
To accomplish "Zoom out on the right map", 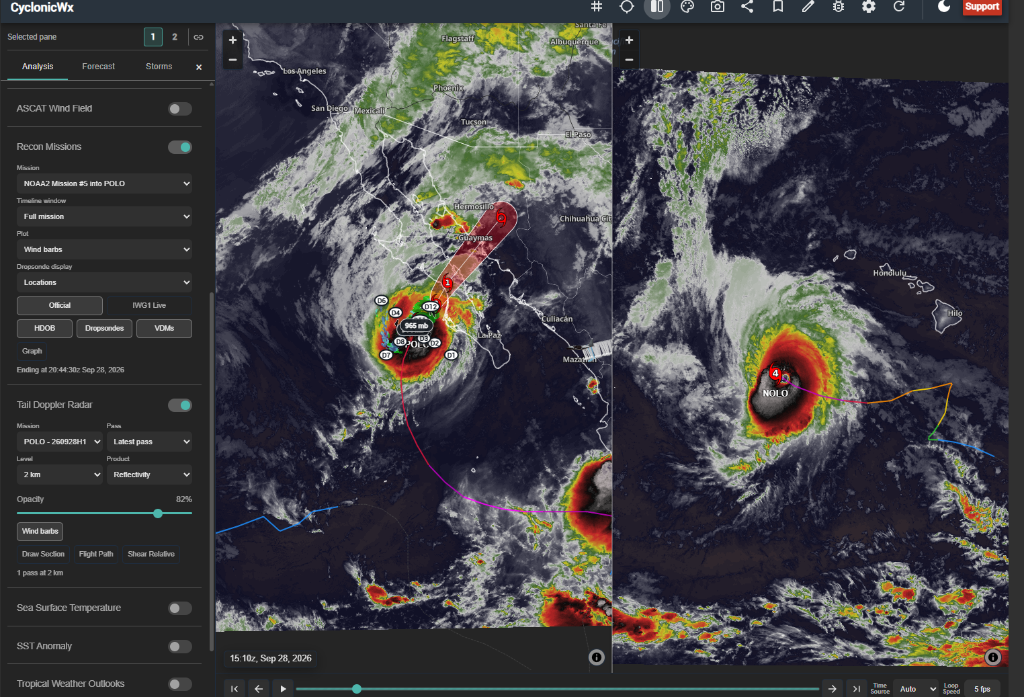I will (629, 60).
